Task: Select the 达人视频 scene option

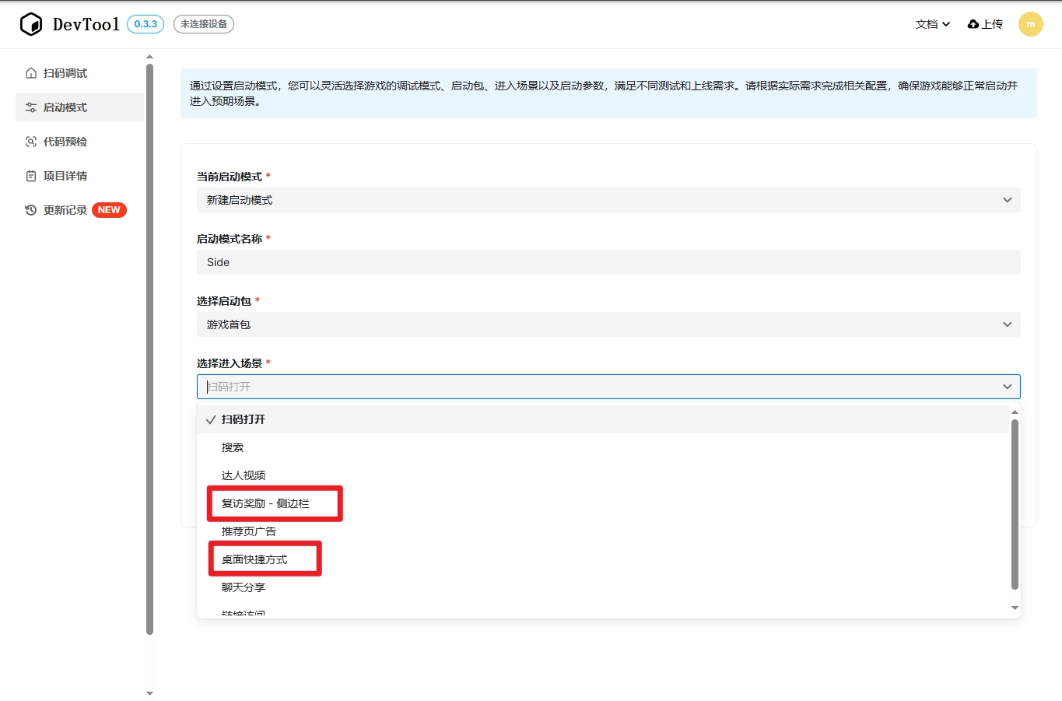Action: pos(603,475)
